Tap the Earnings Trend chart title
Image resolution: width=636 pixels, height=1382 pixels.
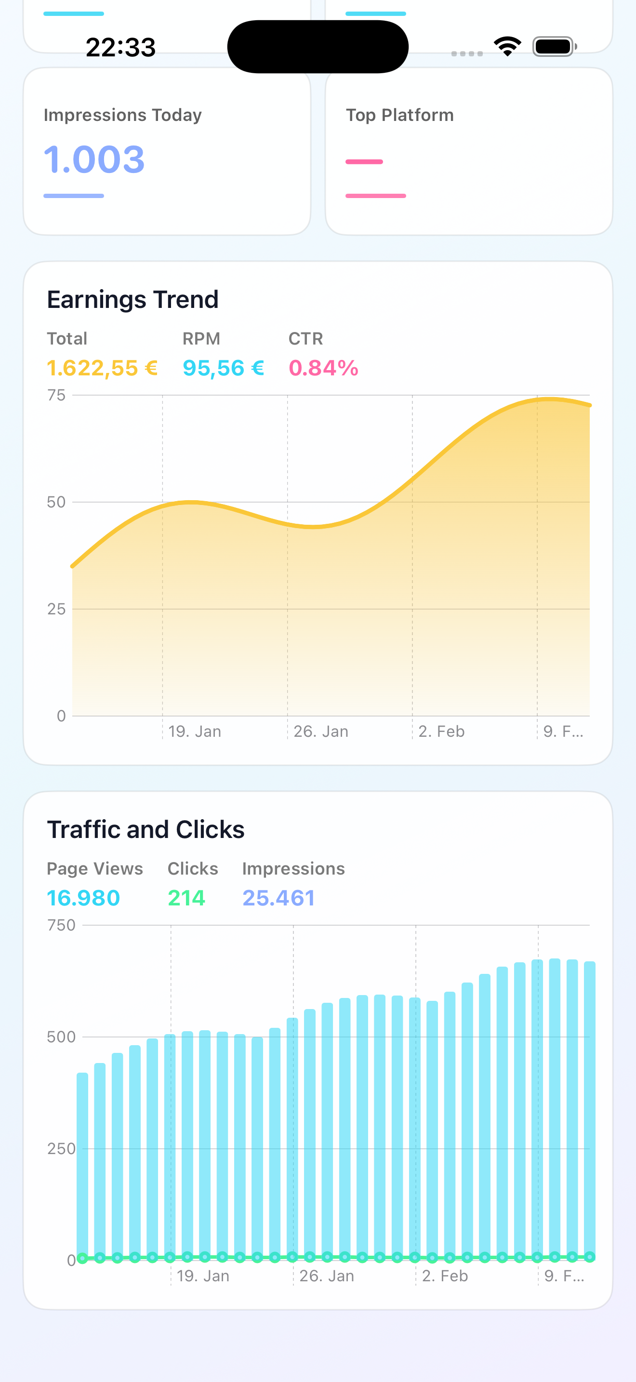(133, 299)
